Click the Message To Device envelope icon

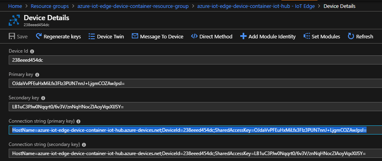(x=135, y=36)
